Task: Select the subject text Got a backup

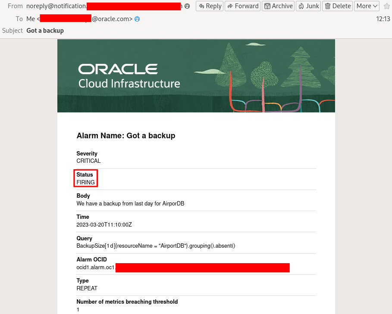Action: [45, 31]
